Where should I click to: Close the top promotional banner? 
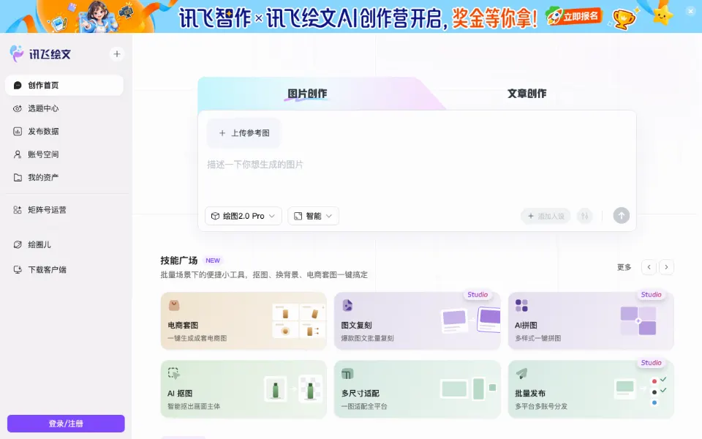click(x=690, y=11)
